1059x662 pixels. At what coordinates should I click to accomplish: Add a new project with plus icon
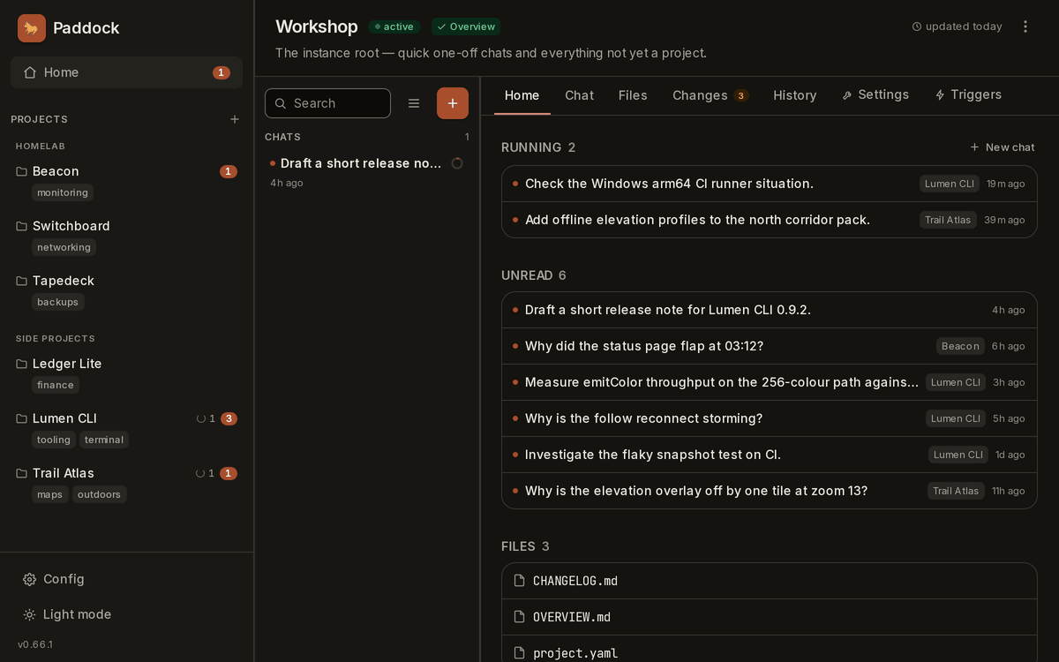[x=235, y=119]
